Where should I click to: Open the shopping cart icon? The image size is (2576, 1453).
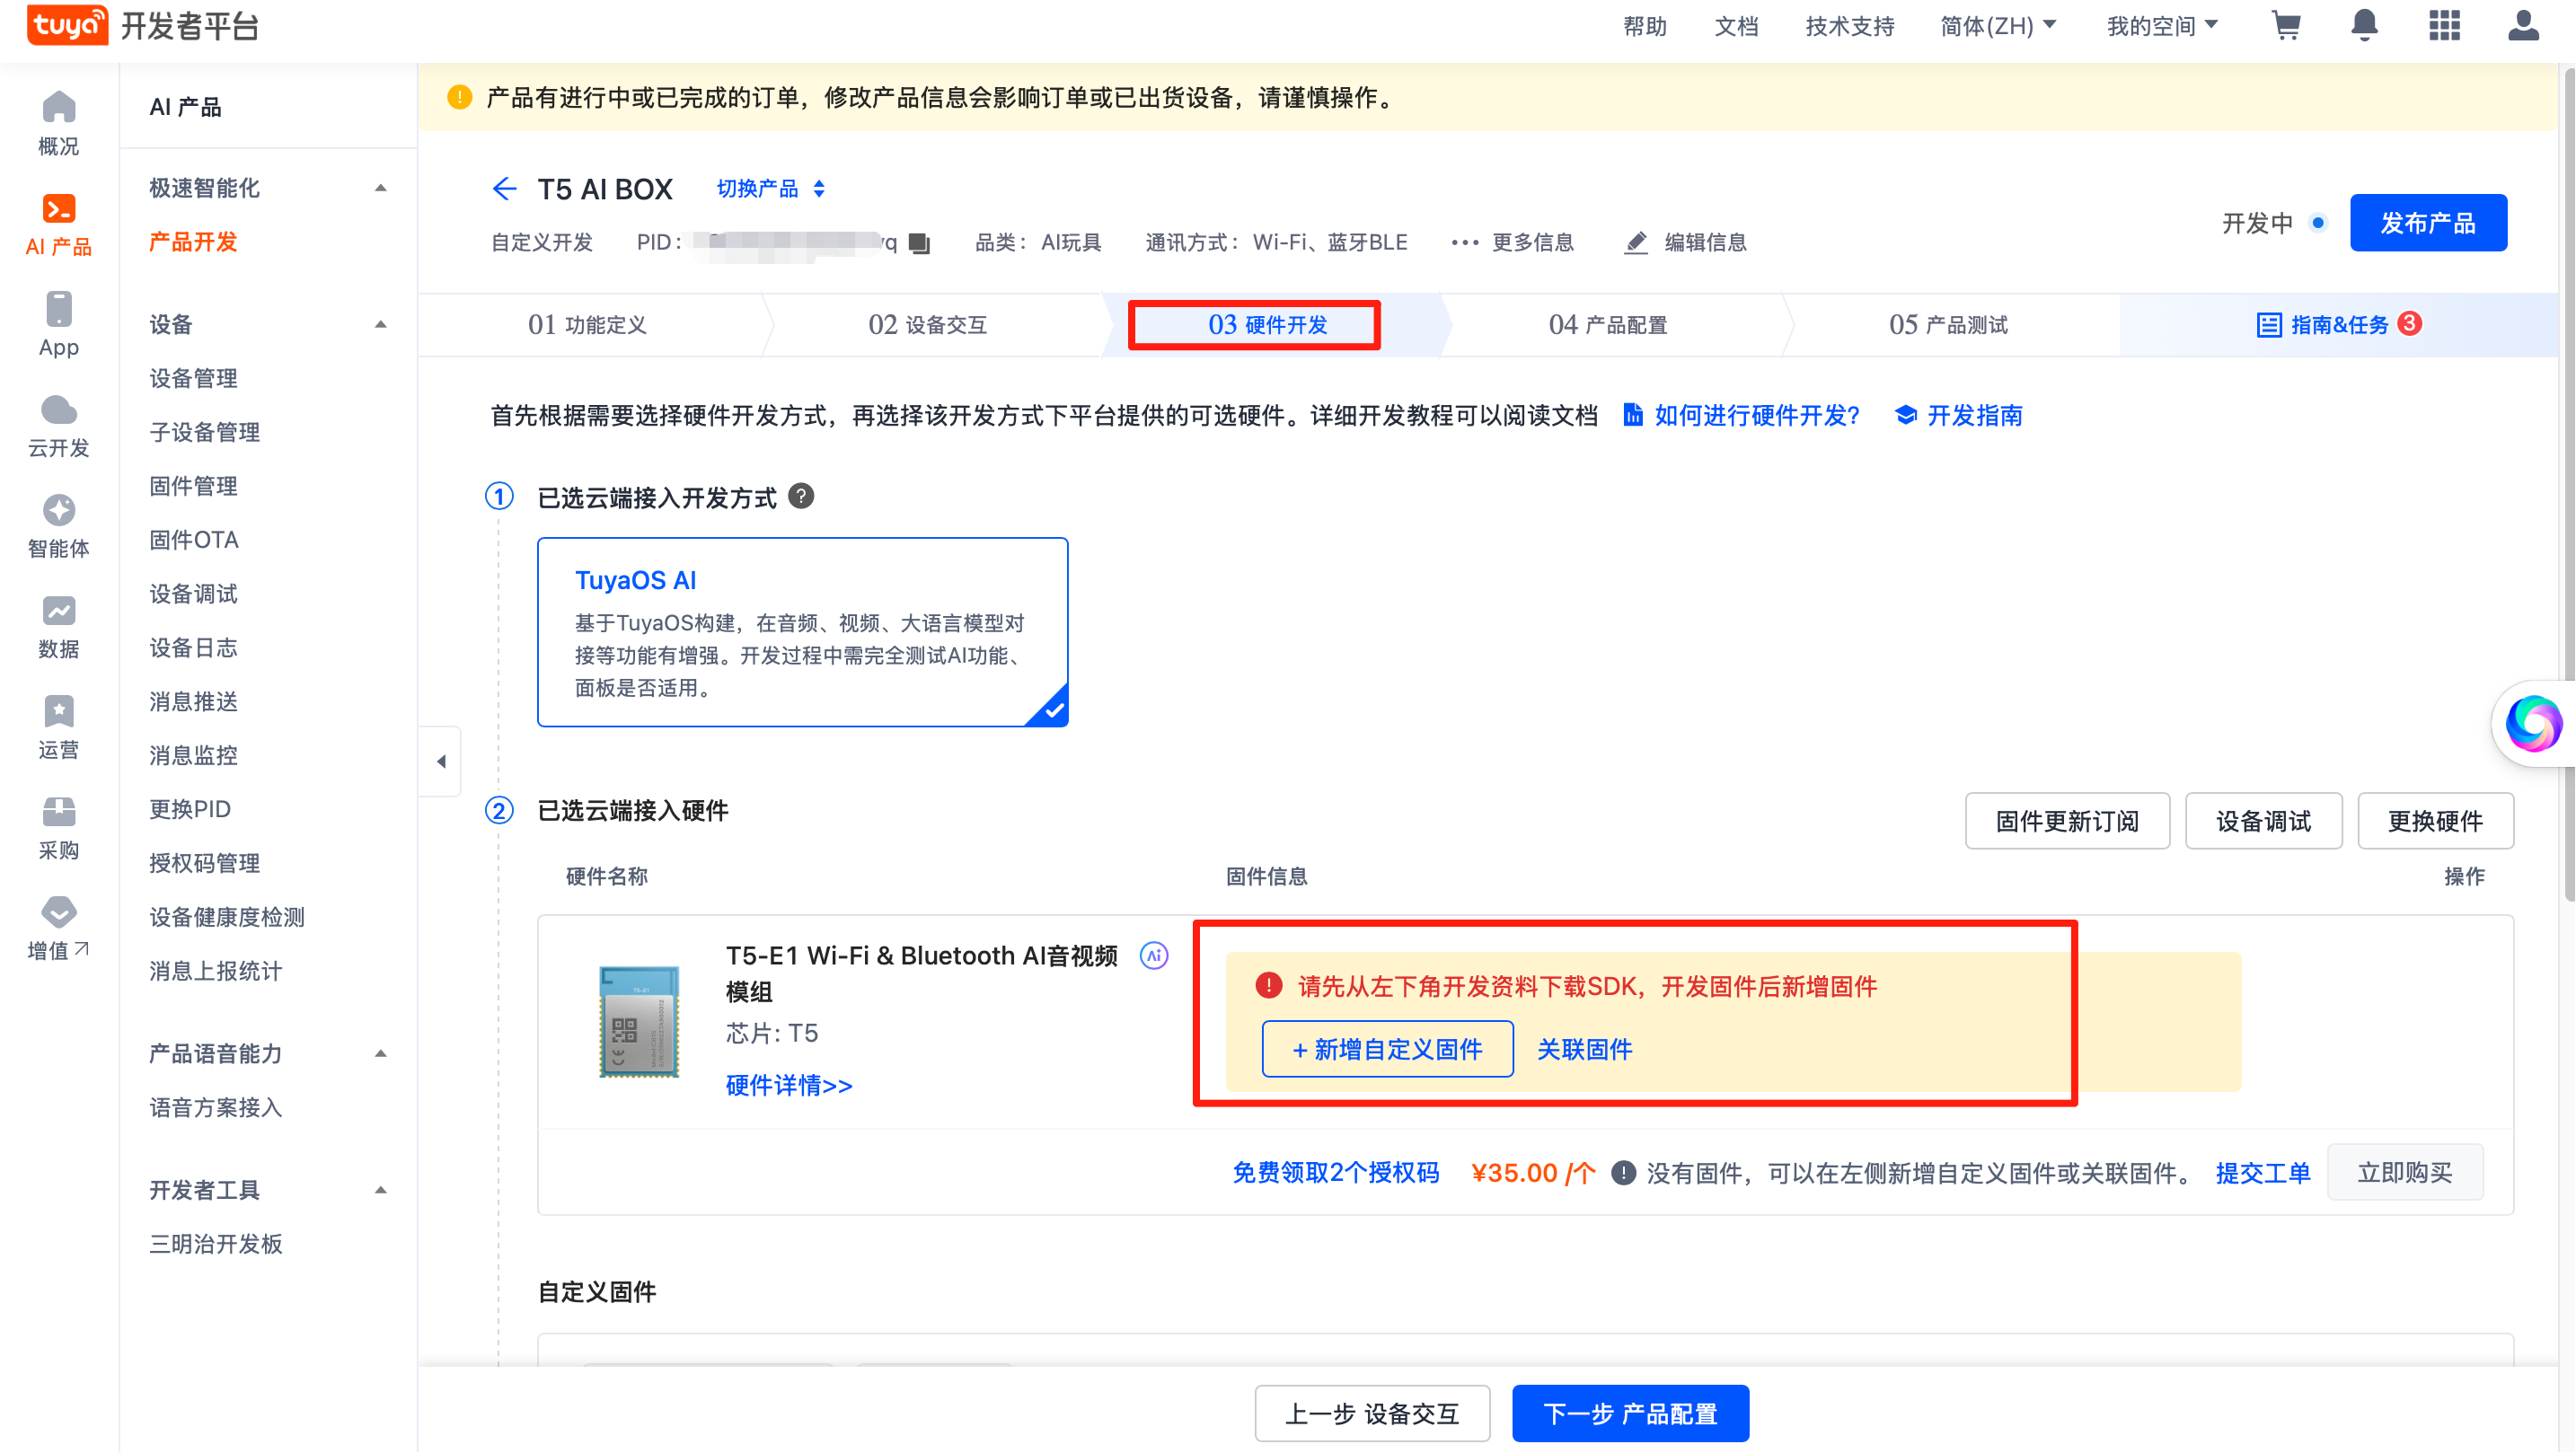pyautogui.click(x=2286, y=25)
